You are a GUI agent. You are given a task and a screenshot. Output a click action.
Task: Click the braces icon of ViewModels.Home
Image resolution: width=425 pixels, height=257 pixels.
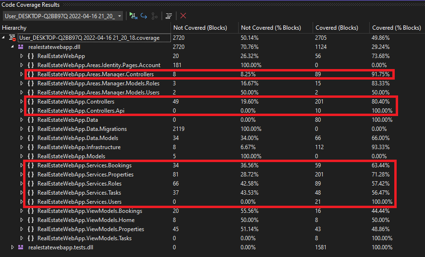coord(31,220)
